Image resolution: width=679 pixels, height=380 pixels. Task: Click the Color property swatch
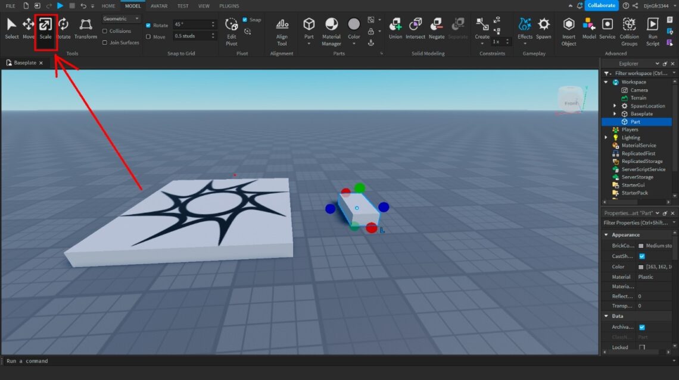pyautogui.click(x=641, y=267)
